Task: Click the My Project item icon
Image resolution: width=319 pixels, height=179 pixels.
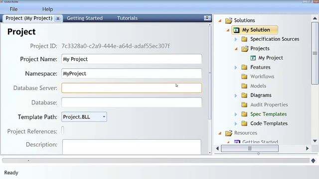Action: [253, 58]
